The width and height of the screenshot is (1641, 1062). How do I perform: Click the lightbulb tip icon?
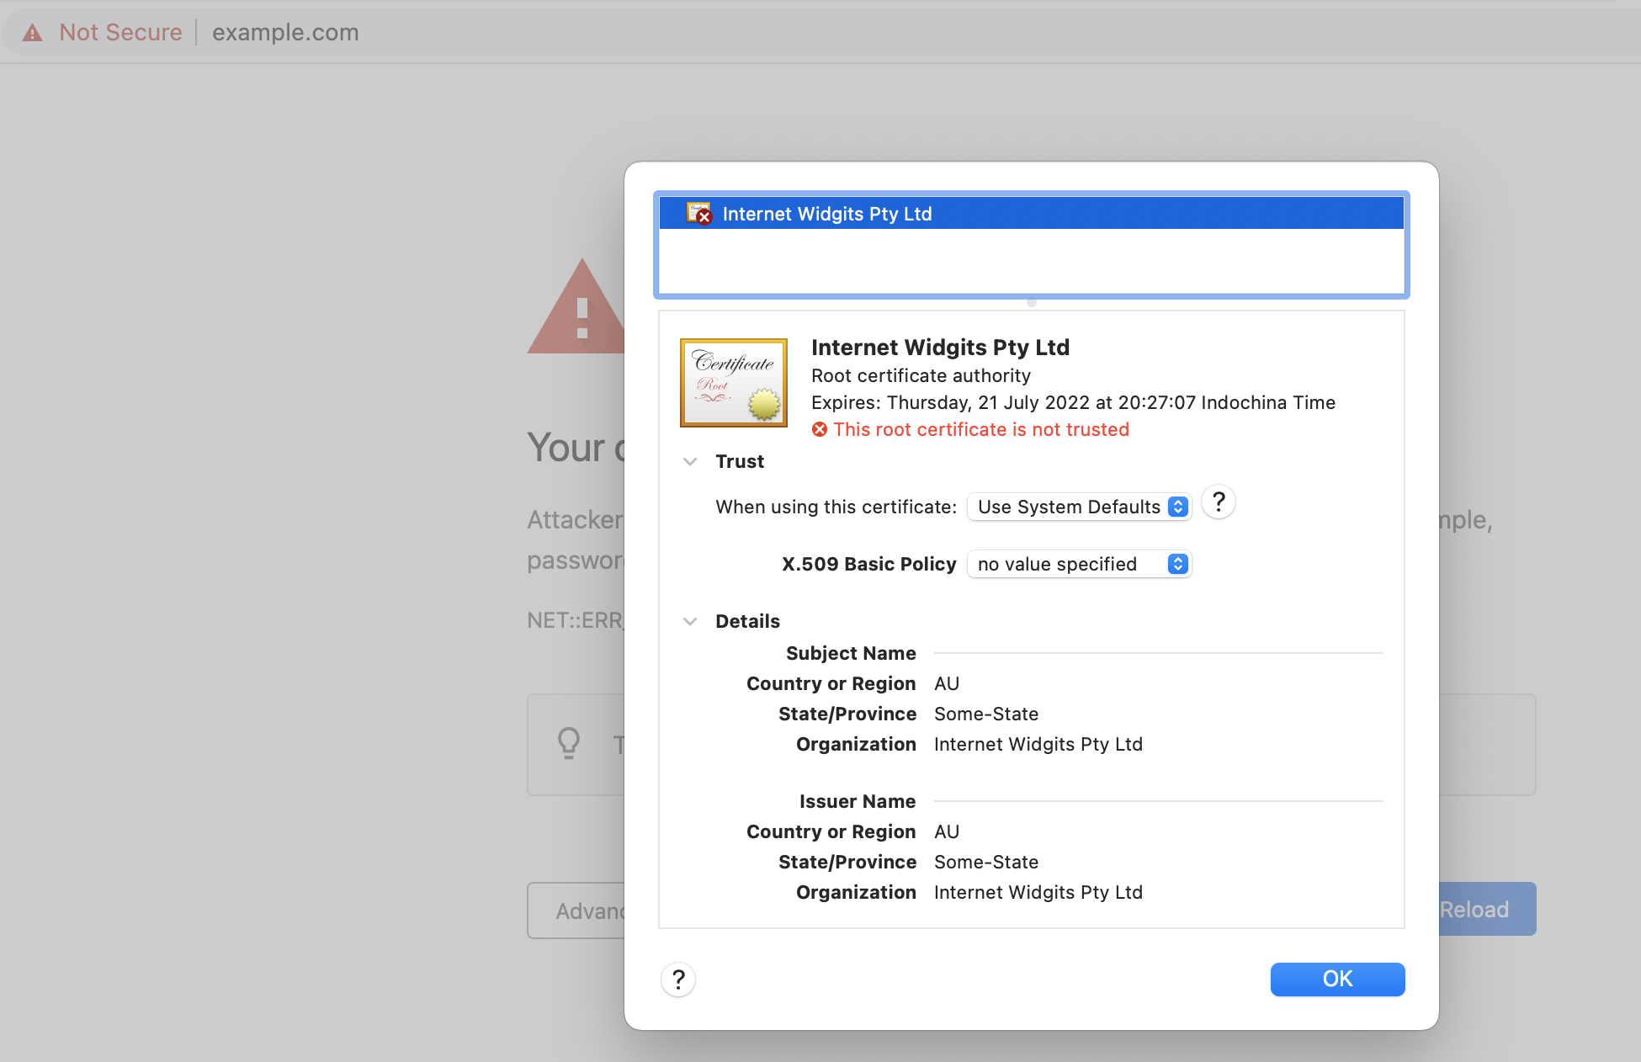pyautogui.click(x=569, y=743)
